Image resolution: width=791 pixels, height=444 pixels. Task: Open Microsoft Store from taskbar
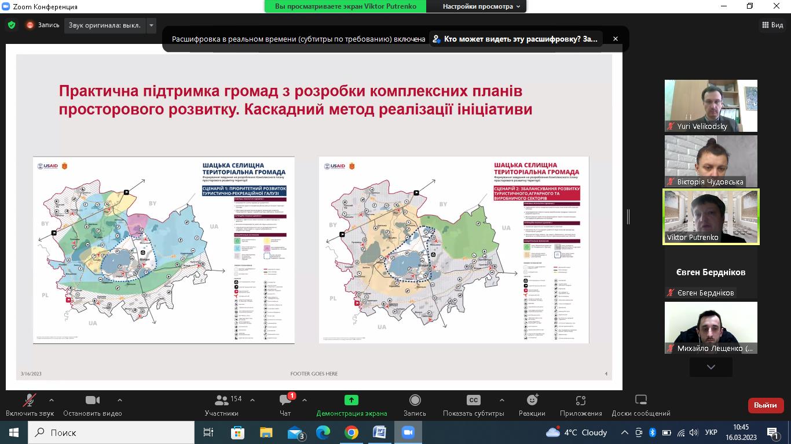[x=237, y=432]
